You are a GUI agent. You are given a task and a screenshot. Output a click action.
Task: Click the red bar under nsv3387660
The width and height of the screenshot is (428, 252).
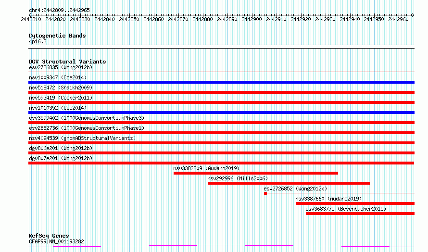pos(355,203)
